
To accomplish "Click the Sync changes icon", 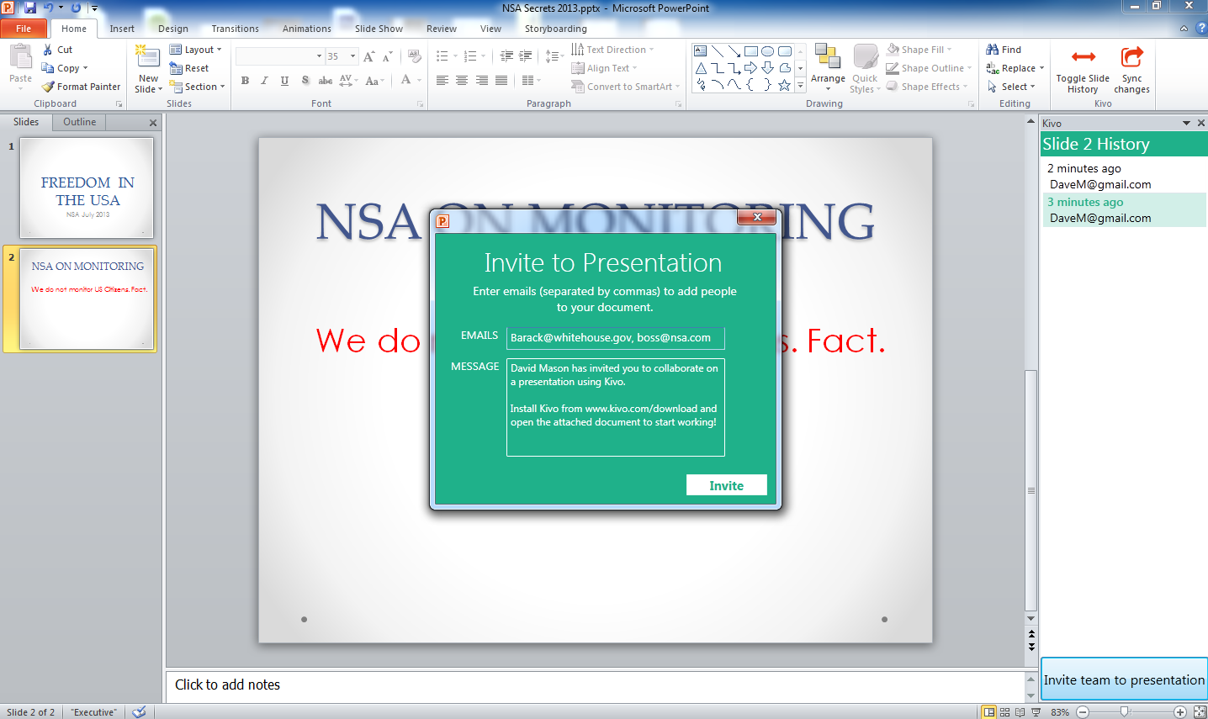I will point(1131,58).
